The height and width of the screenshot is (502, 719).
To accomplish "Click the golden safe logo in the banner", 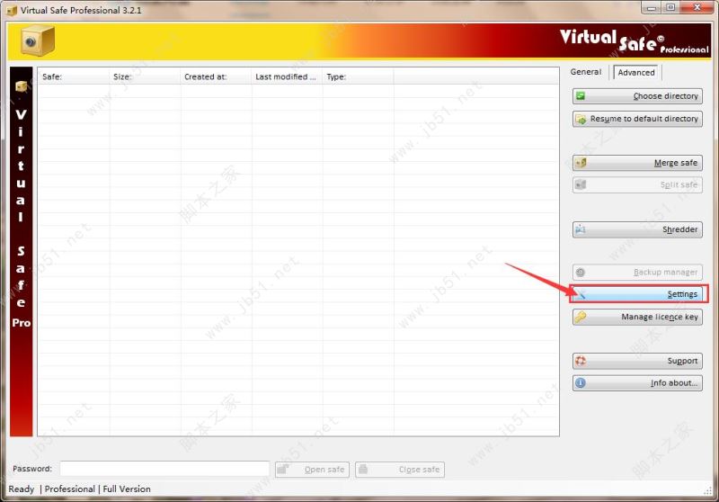I will [x=38, y=40].
